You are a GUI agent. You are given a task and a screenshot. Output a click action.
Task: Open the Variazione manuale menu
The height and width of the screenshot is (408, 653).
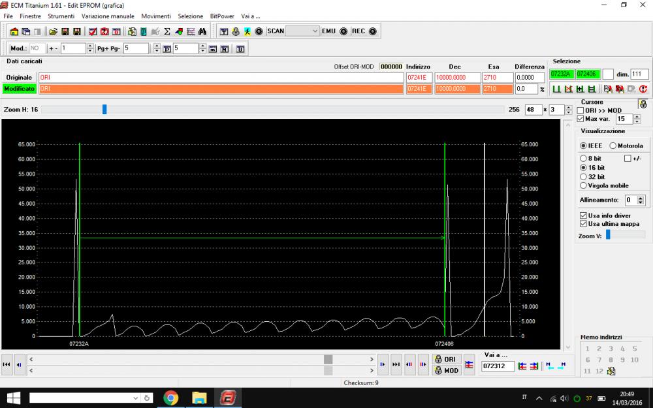[108, 16]
